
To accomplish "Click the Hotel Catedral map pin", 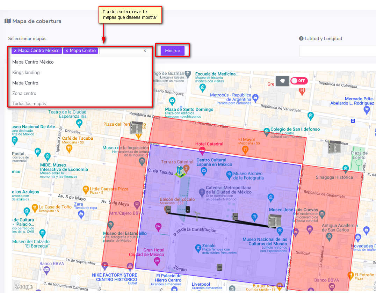I will (x=202, y=151).
